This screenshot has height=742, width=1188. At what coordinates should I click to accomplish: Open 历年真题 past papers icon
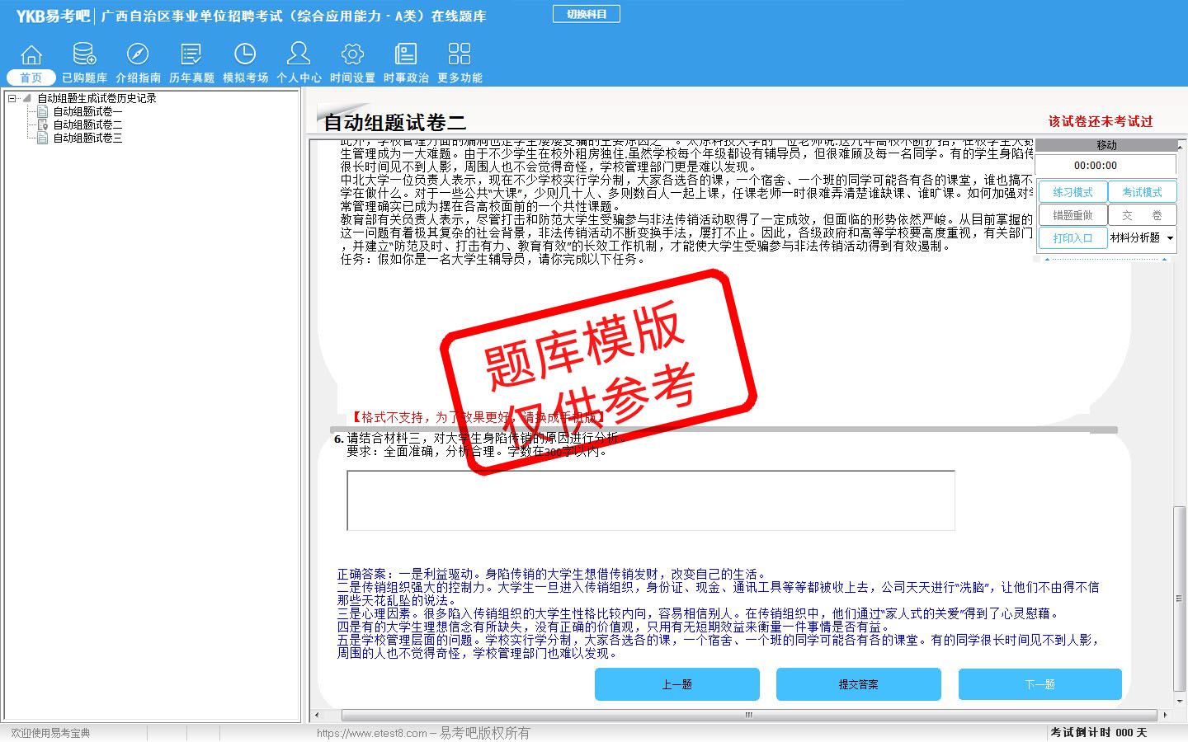tap(191, 54)
